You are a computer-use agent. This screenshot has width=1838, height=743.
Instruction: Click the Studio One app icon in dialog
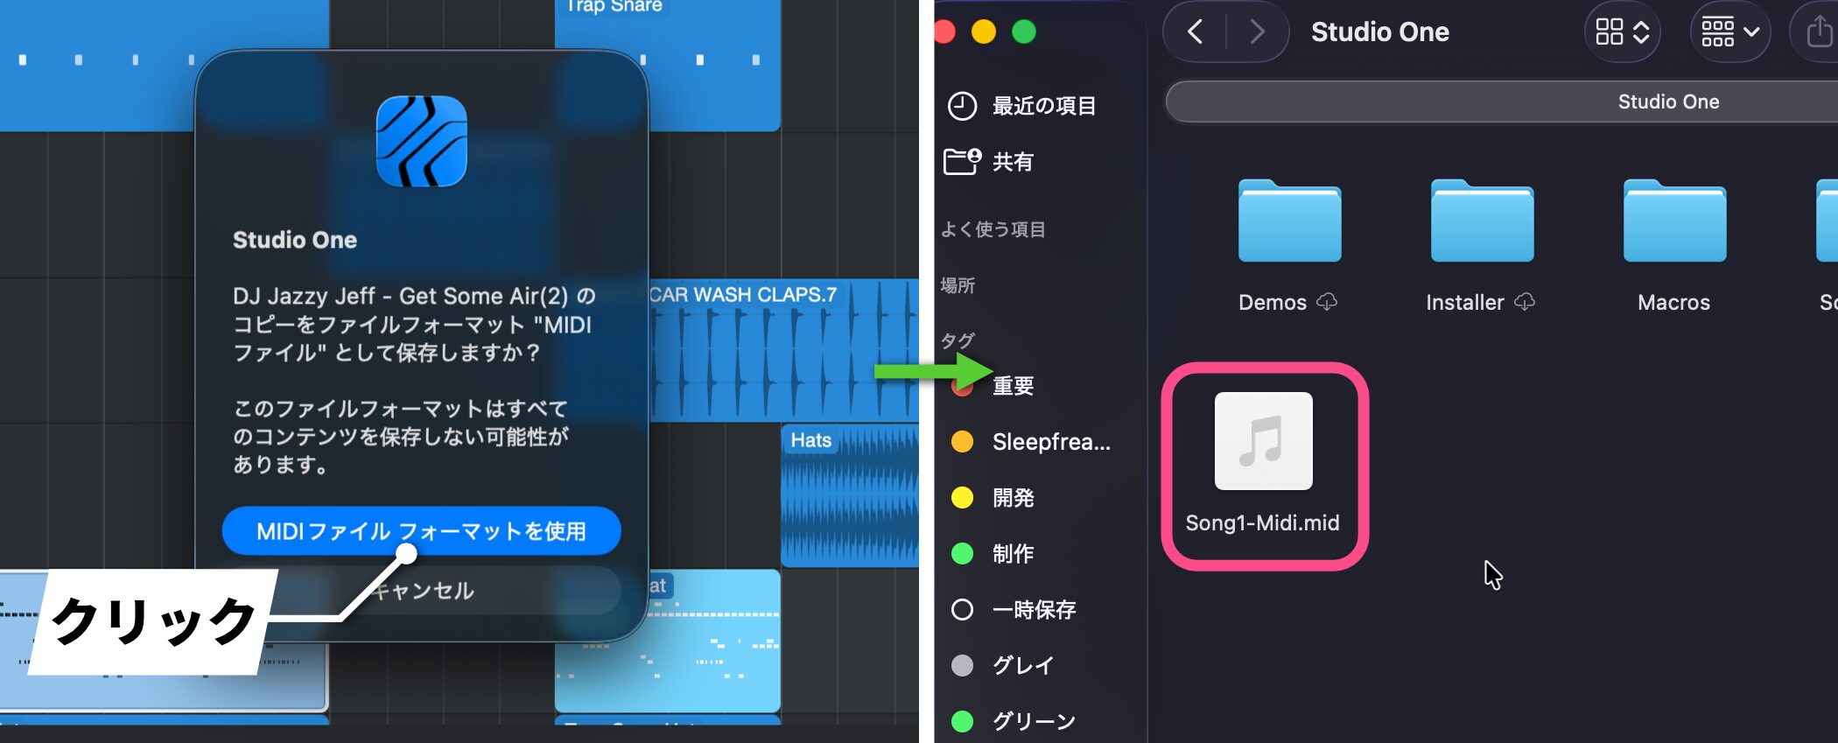tap(421, 142)
